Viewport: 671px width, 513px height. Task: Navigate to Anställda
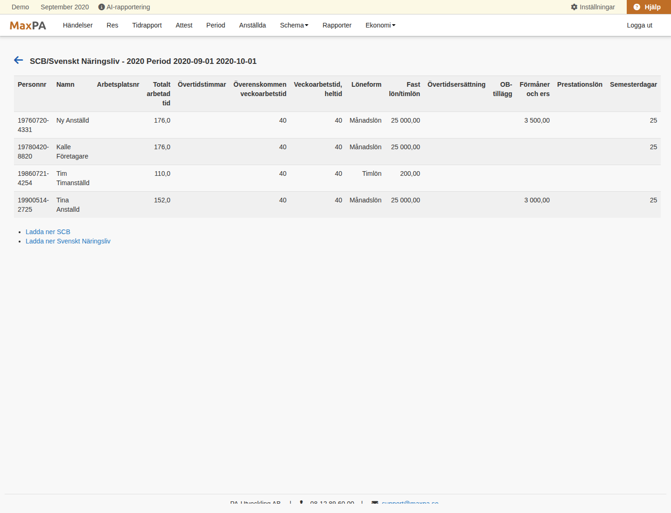[x=253, y=25]
